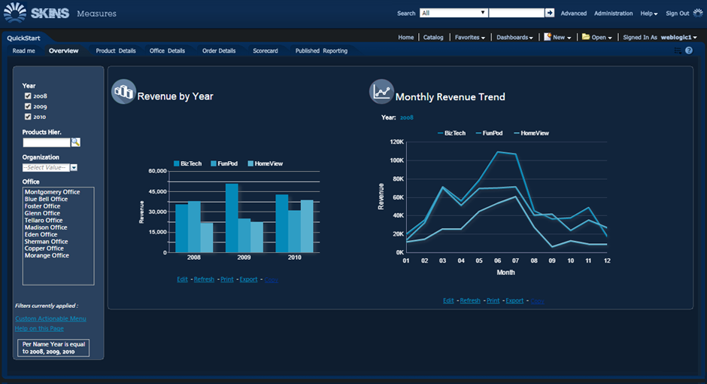Click Refresh under Monthly Revenue Trend chart
This screenshot has height=384, width=707.
click(x=470, y=300)
